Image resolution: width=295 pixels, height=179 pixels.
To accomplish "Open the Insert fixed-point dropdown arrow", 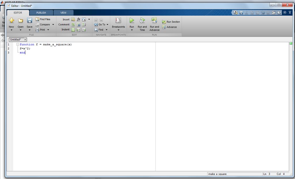I will click(x=89, y=19).
